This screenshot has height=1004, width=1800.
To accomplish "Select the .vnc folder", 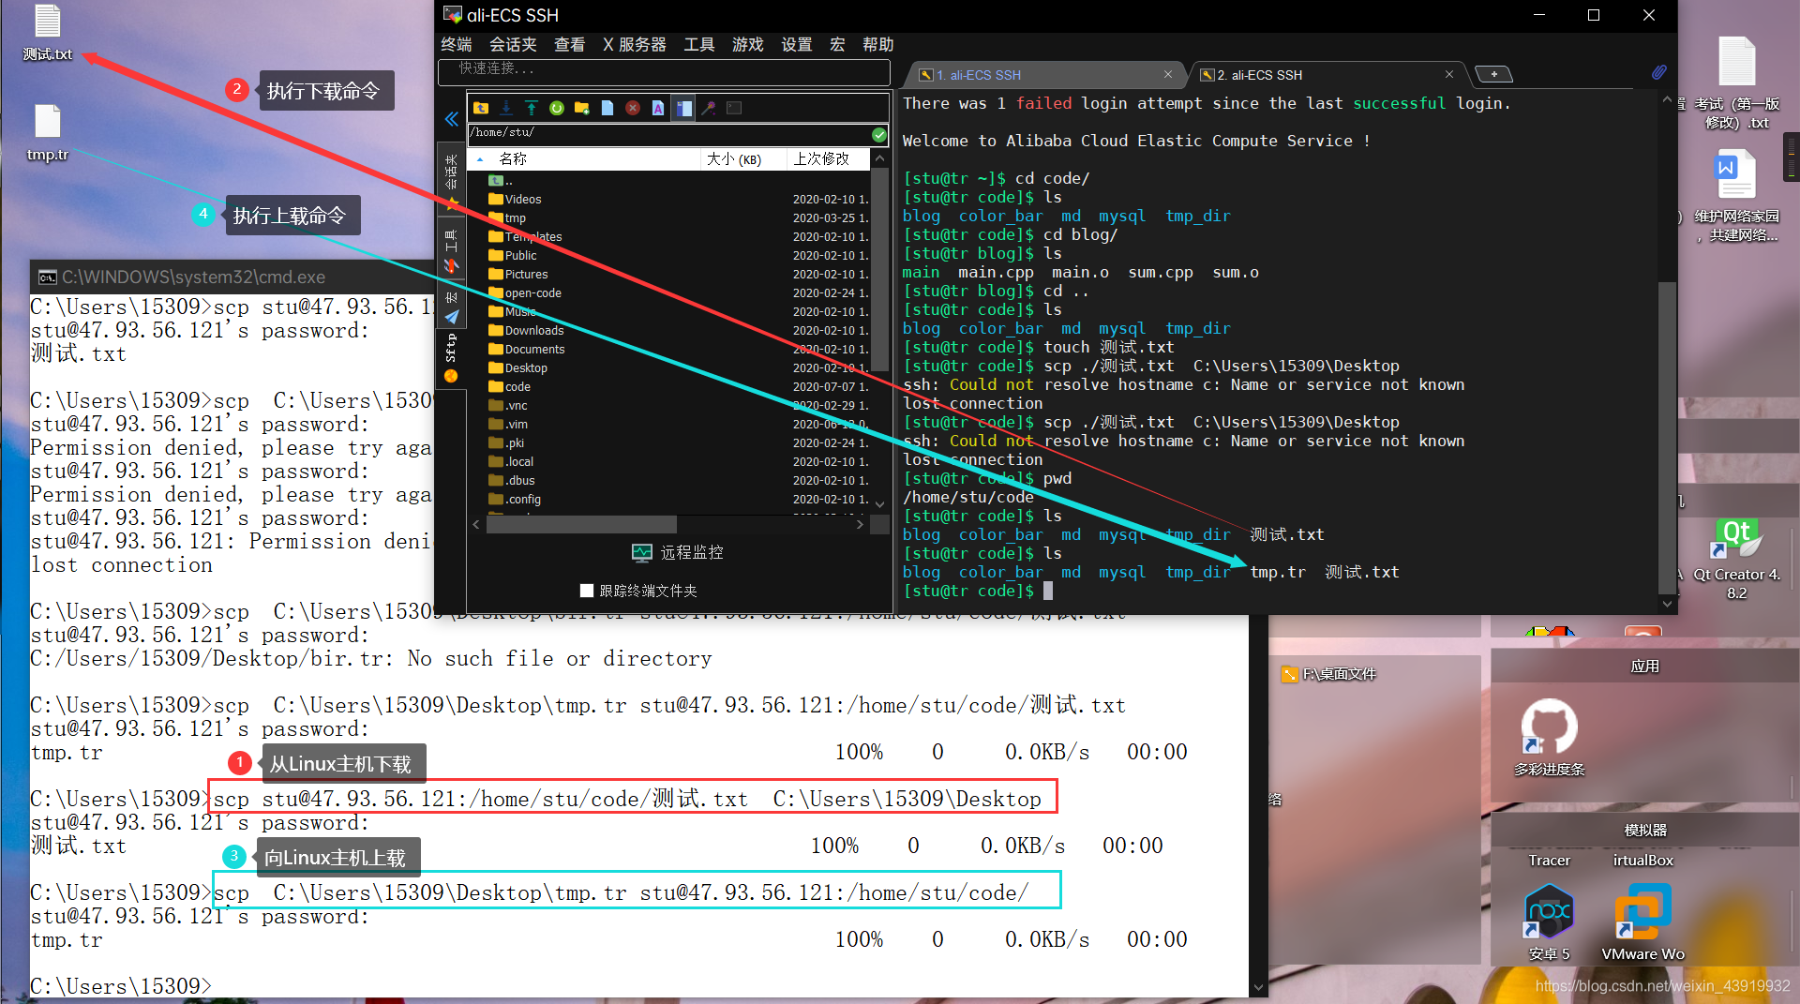I will [x=669, y=406].
